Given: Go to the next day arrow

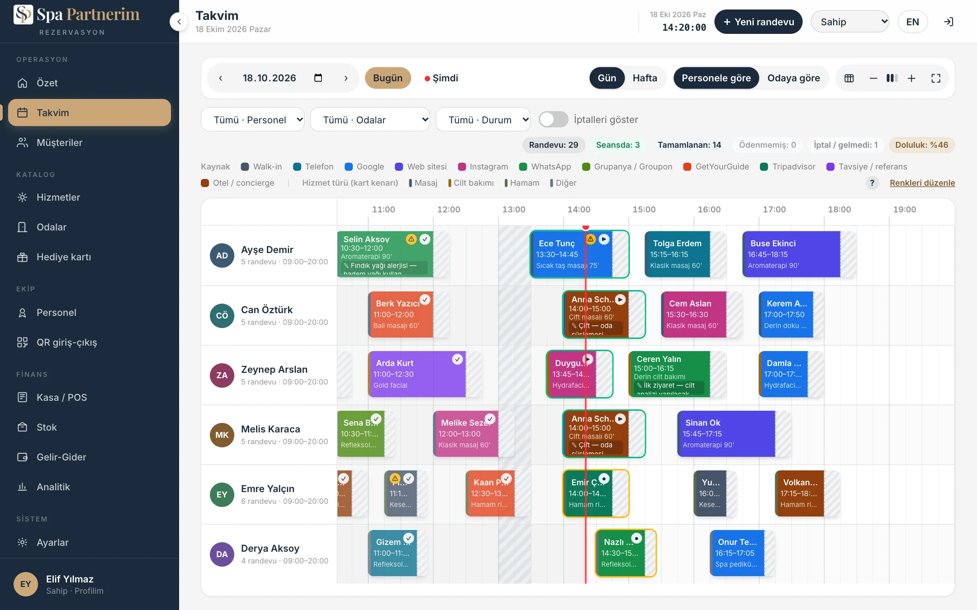Looking at the screenshot, I should pyautogui.click(x=346, y=78).
